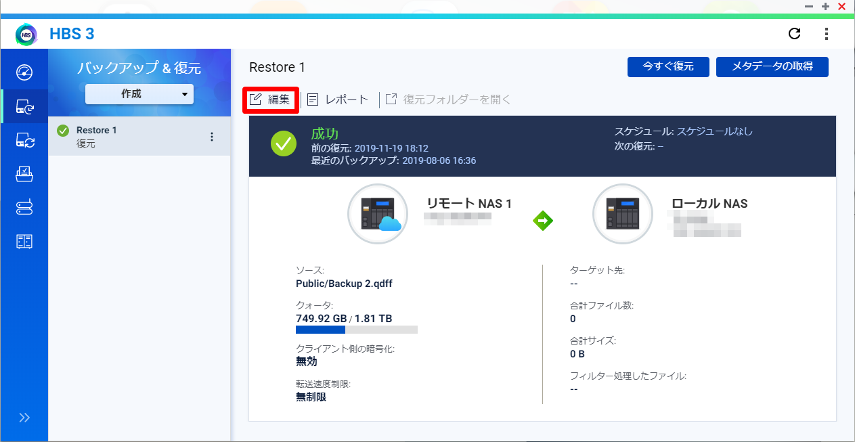The image size is (855, 442).
Task: Click 転送速度制限 value 無制限
Action: (x=311, y=397)
